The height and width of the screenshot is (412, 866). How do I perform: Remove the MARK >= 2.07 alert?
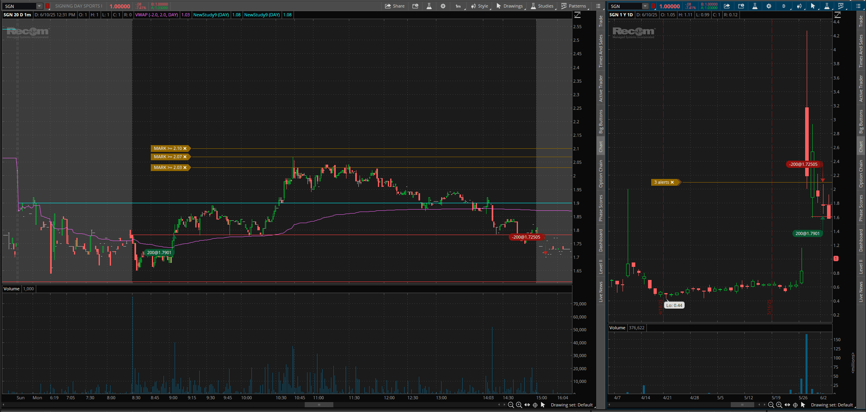[185, 157]
